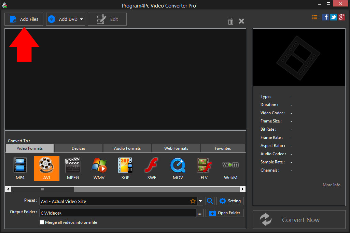Viewport: 350px width, 233px height.
Task: Select the AVI format icon
Action: [46, 168]
